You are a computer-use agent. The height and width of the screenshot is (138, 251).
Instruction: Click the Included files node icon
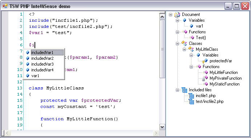tap(185, 90)
